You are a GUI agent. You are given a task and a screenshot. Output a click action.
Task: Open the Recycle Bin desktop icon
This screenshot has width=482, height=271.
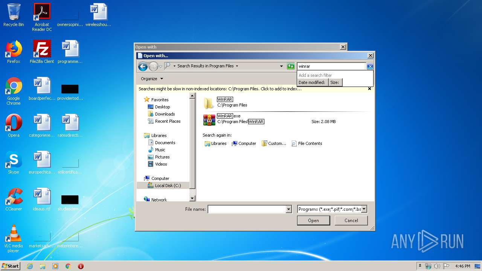pyautogui.click(x=14, y=15)
